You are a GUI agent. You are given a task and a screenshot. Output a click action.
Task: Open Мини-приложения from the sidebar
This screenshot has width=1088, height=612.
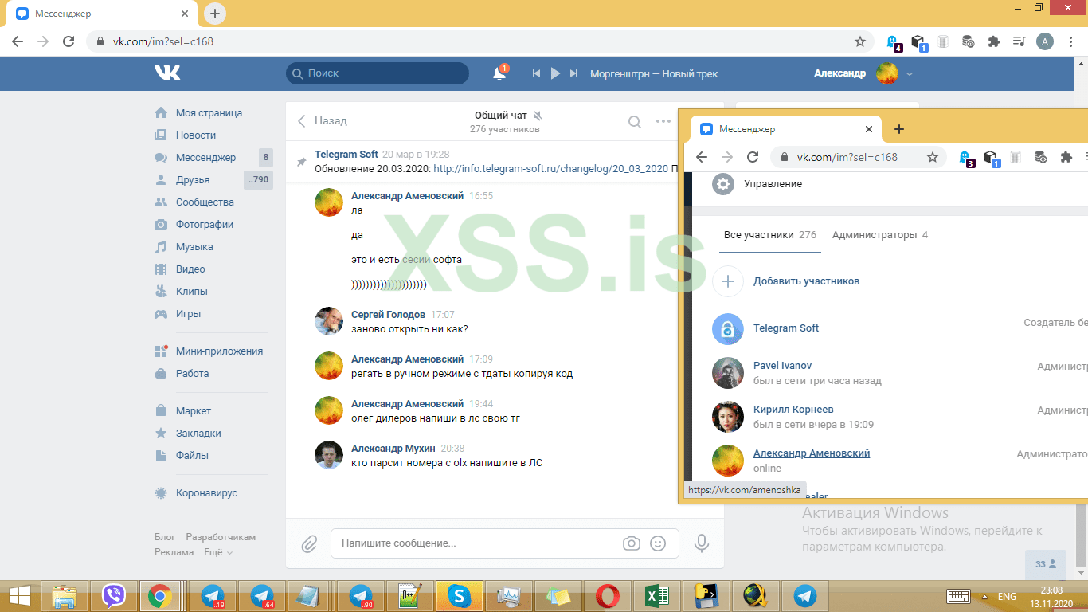coord(219,351)
